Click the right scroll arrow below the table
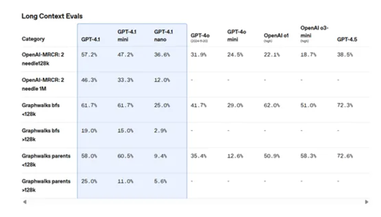Image resolution: width=381 pixels, height=217 pixels. [366, 202]
